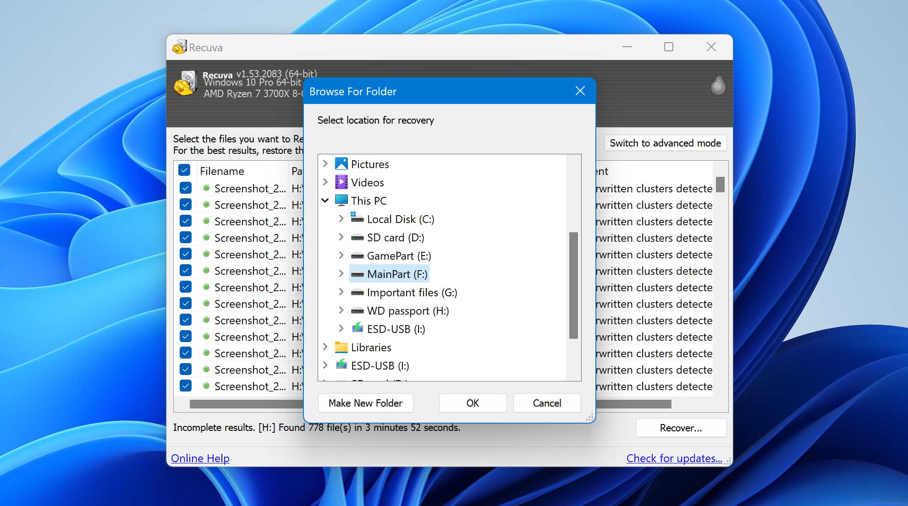Expand the Important files (G:) node

click(341, 292)
